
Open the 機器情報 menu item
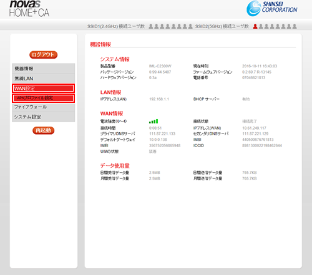coord(43,69)
